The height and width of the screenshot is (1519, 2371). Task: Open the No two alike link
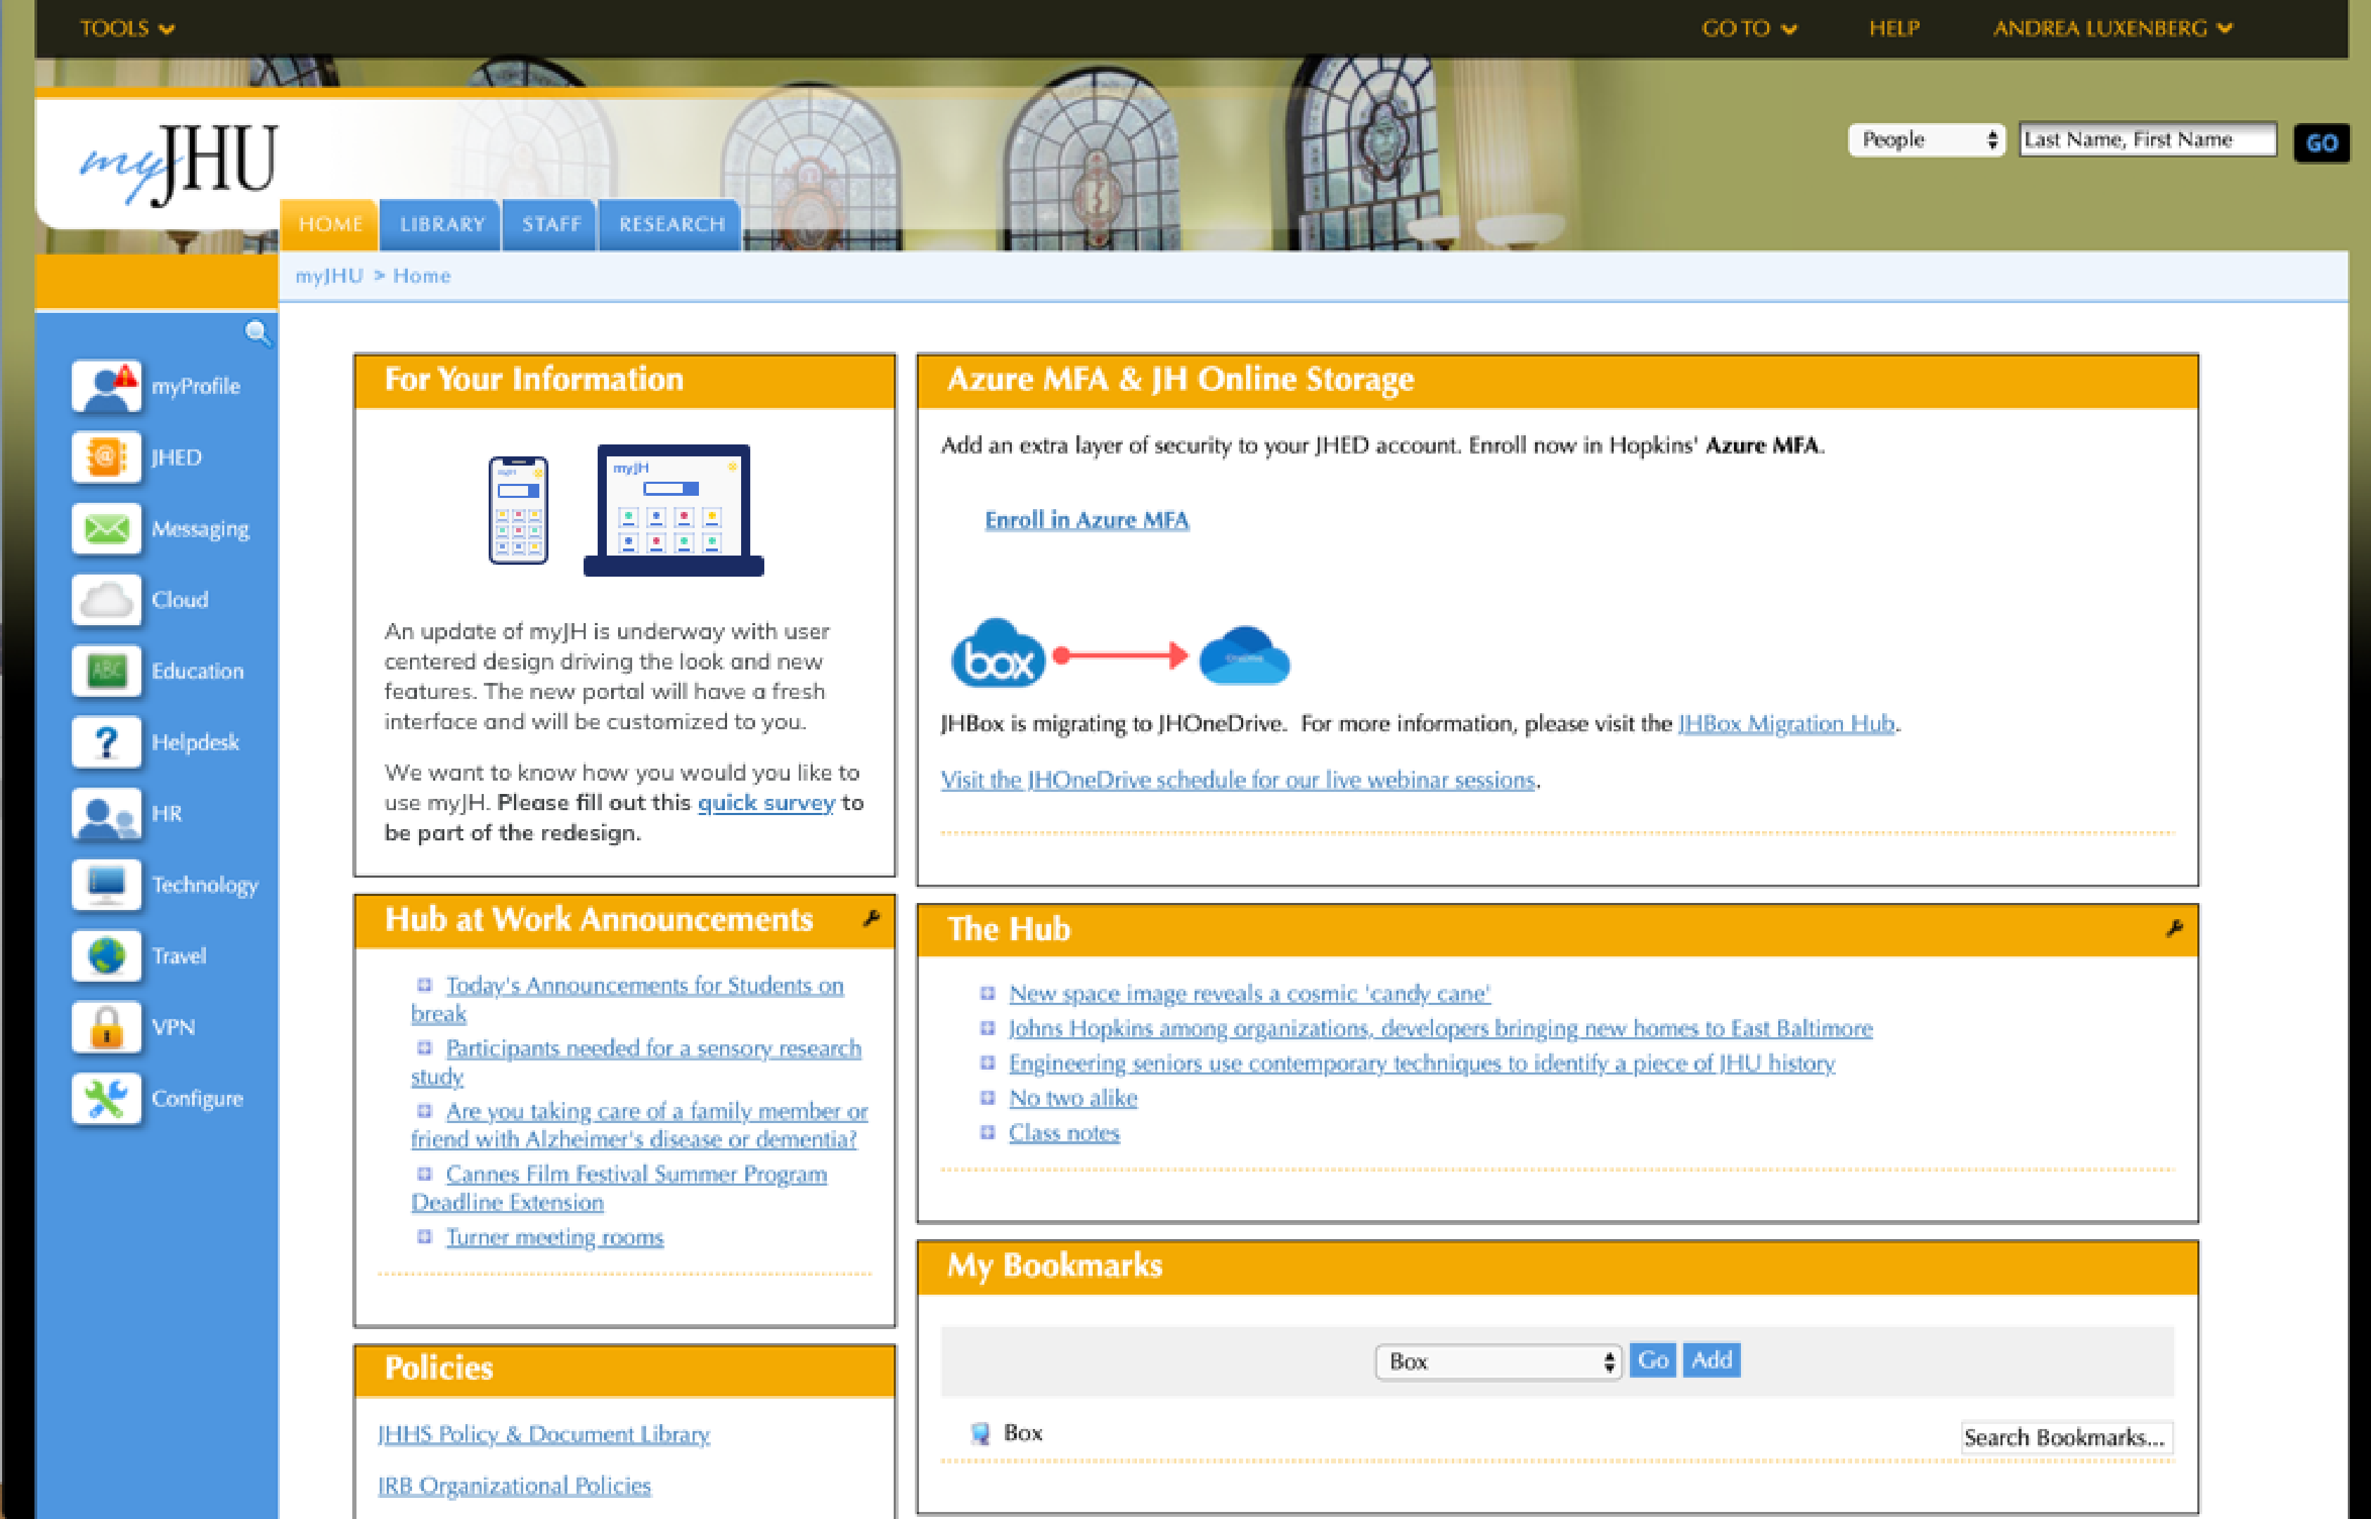coord(1072,1097)
